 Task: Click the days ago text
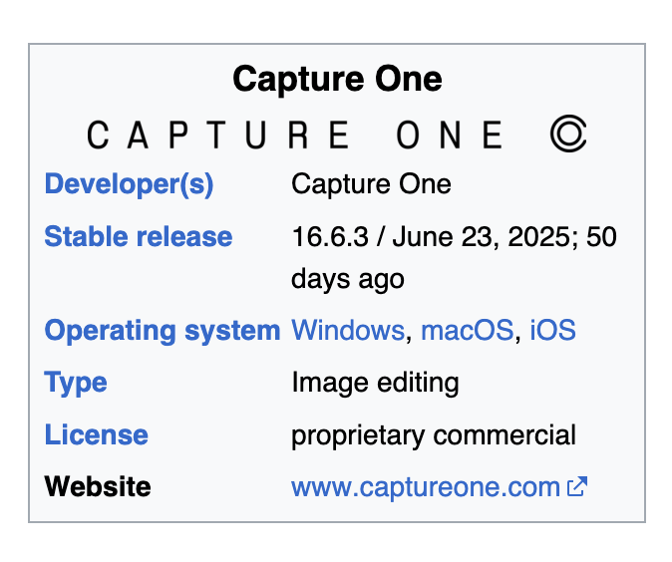[348, 279]
